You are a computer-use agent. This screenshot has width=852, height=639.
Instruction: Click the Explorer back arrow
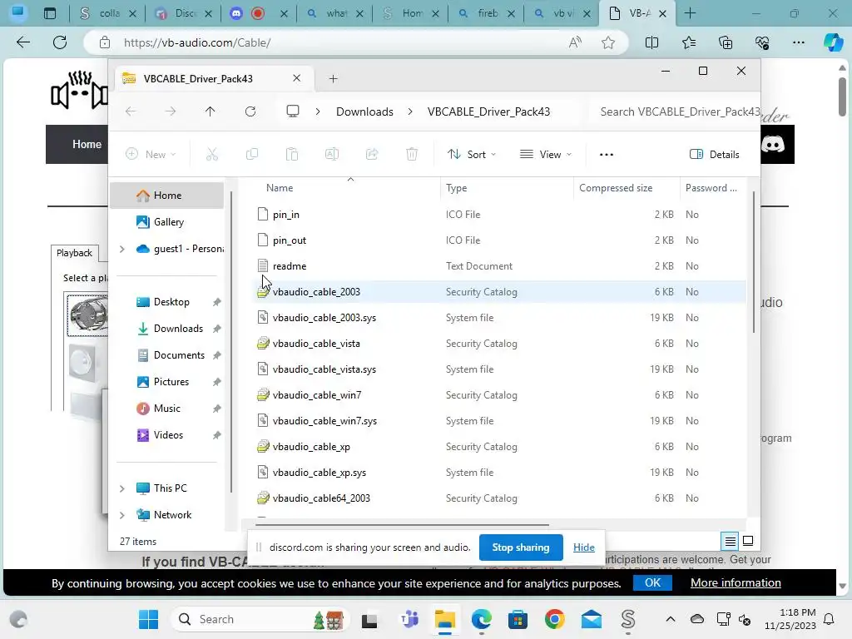pyautogui.click(x=131, y=111)
